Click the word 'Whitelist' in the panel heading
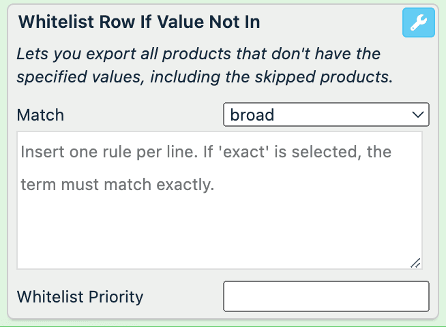Image resolution: width=446 pixels, height=327 pixels. tap(53, 22)
